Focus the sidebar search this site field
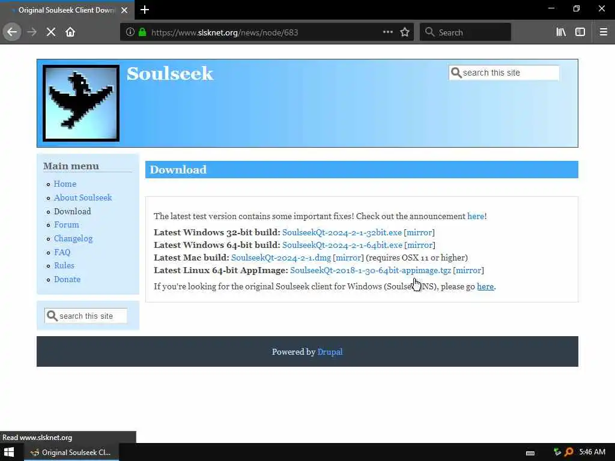This screenshot has width=615, height=461. point(86,316)
